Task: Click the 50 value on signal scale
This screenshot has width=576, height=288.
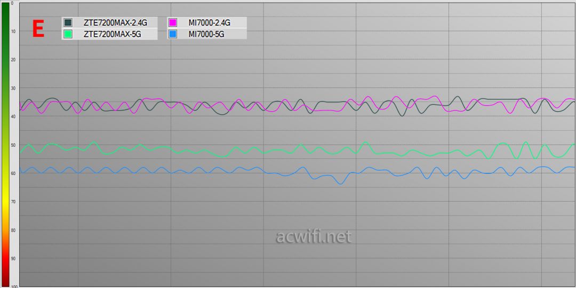Action: tap(13, 145)
